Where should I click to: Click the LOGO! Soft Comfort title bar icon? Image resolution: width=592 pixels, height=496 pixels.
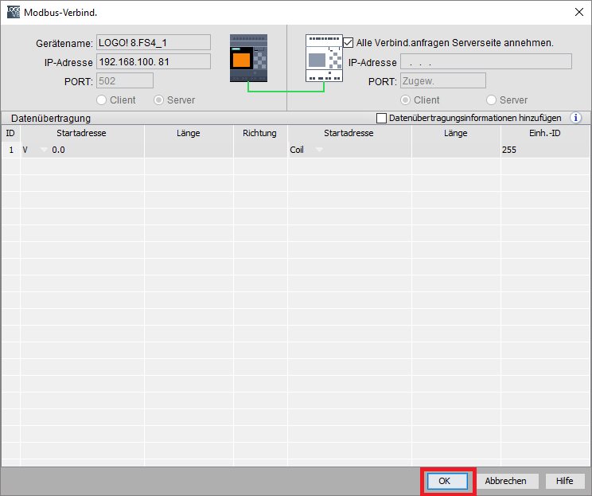[x=14, y=12]
